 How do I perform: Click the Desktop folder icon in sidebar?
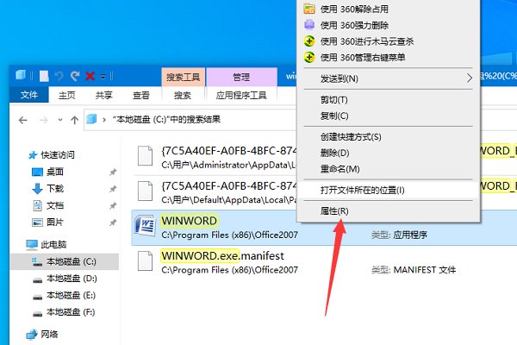click(x=37, y=172)
